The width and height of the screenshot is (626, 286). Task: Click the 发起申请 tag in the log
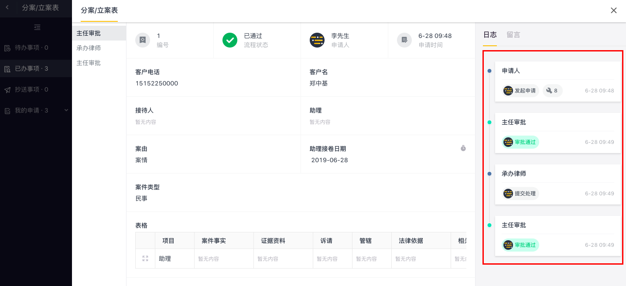(x=521, y=91)
